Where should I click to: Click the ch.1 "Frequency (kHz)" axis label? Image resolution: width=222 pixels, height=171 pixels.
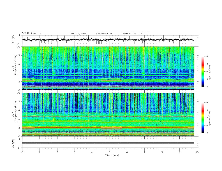[x=16, y=65]
